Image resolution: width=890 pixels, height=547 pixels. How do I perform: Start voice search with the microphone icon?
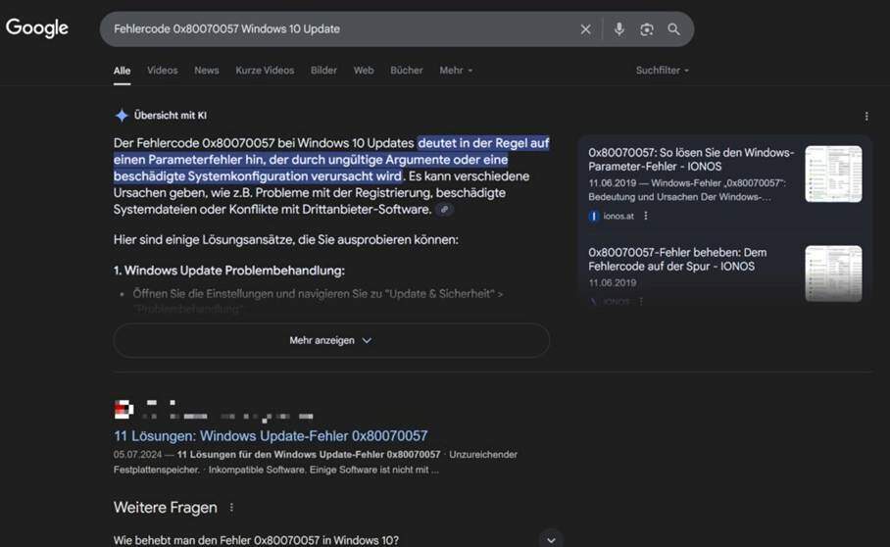click(x=618, y=29)
